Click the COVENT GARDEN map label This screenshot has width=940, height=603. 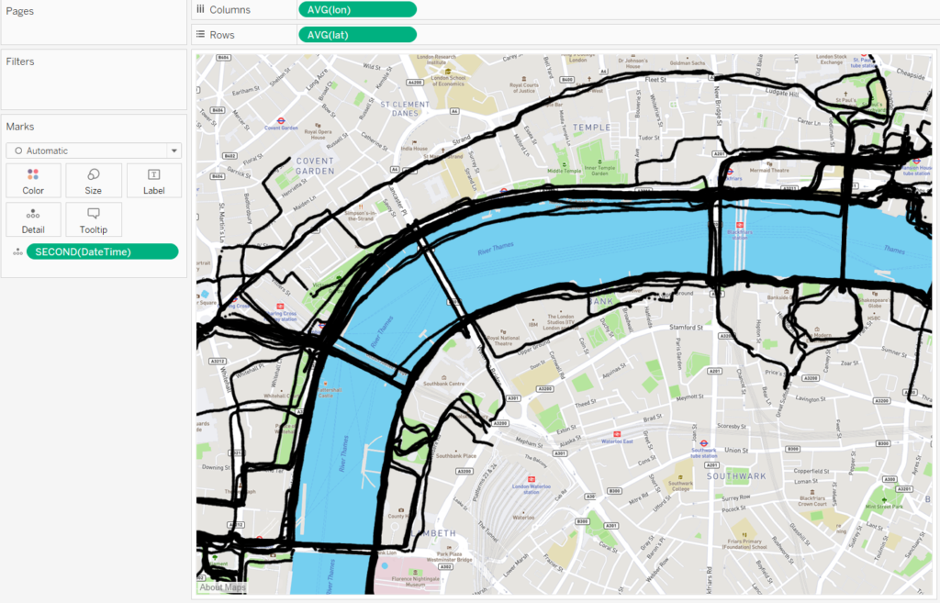315,166
